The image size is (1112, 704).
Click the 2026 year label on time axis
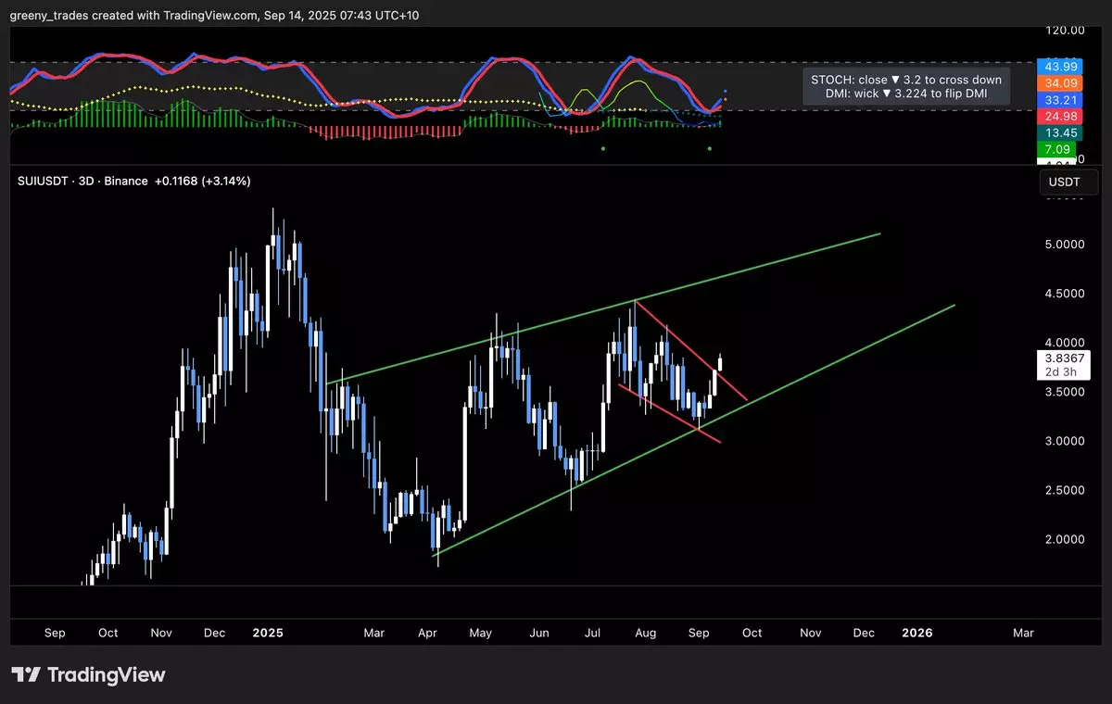point(916,633)
